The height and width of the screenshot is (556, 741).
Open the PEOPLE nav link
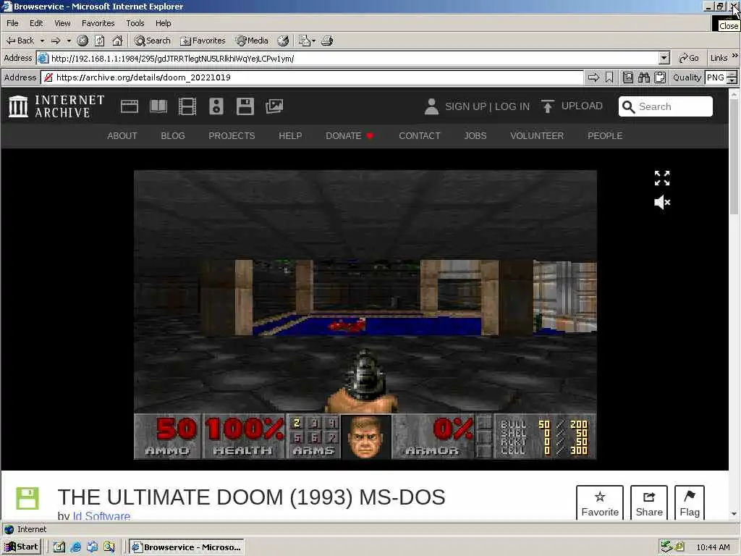click(605, 135)
